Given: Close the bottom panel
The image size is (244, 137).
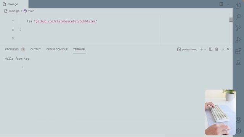Looking at the screenshot, I should 228,49.
